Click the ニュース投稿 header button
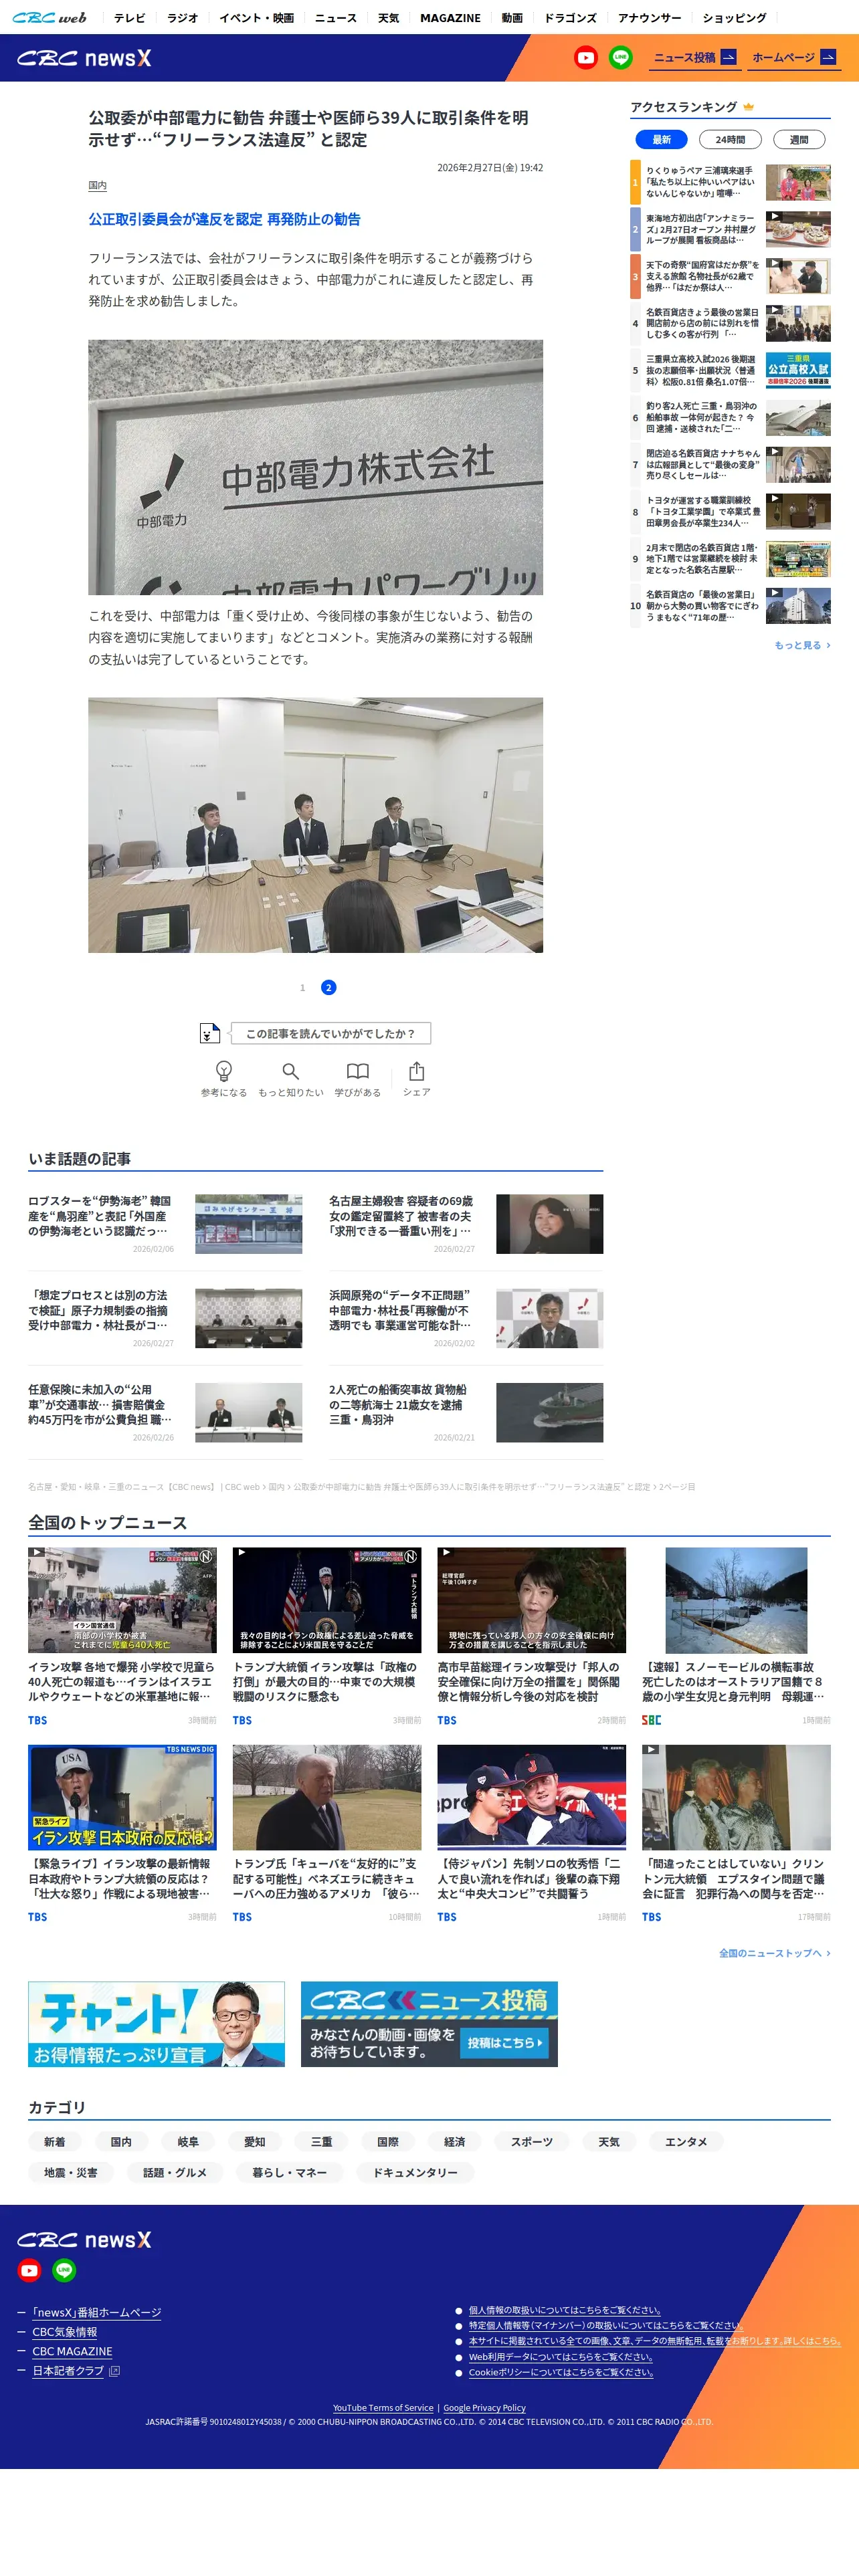859x2576 pixels. (x=695, y=58)
